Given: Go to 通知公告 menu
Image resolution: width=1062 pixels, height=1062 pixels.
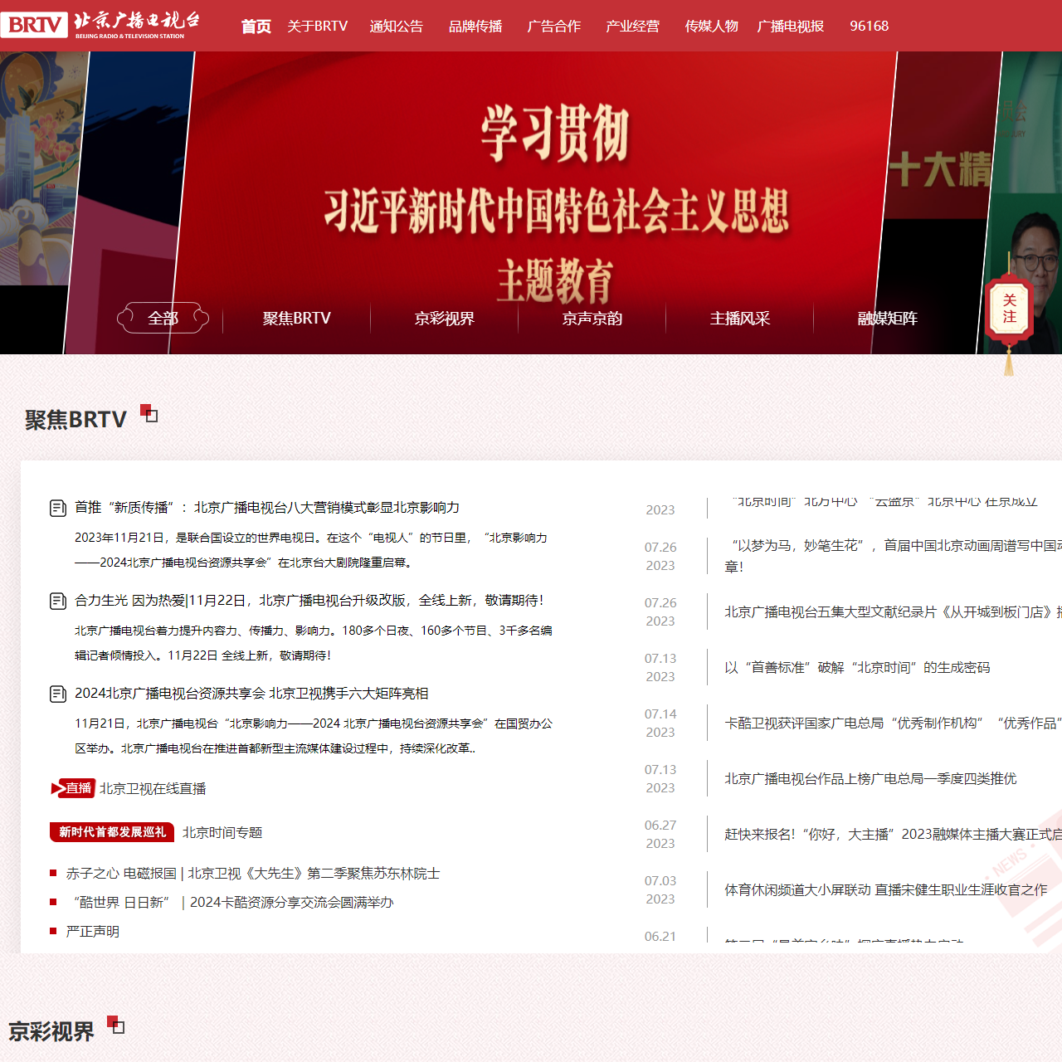Looking at the screenshot, I should (397, 27).
